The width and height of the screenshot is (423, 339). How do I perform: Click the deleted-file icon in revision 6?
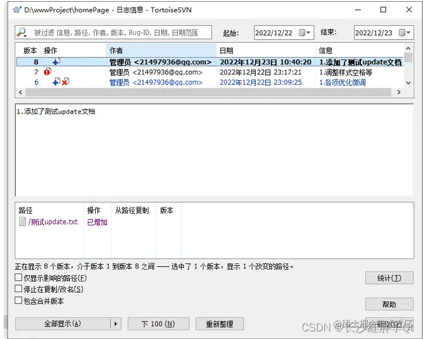[65, 81]
